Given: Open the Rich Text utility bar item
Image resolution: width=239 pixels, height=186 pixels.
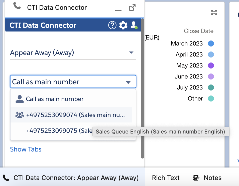Looking at the screenshot, I should [x=166, y=178].
